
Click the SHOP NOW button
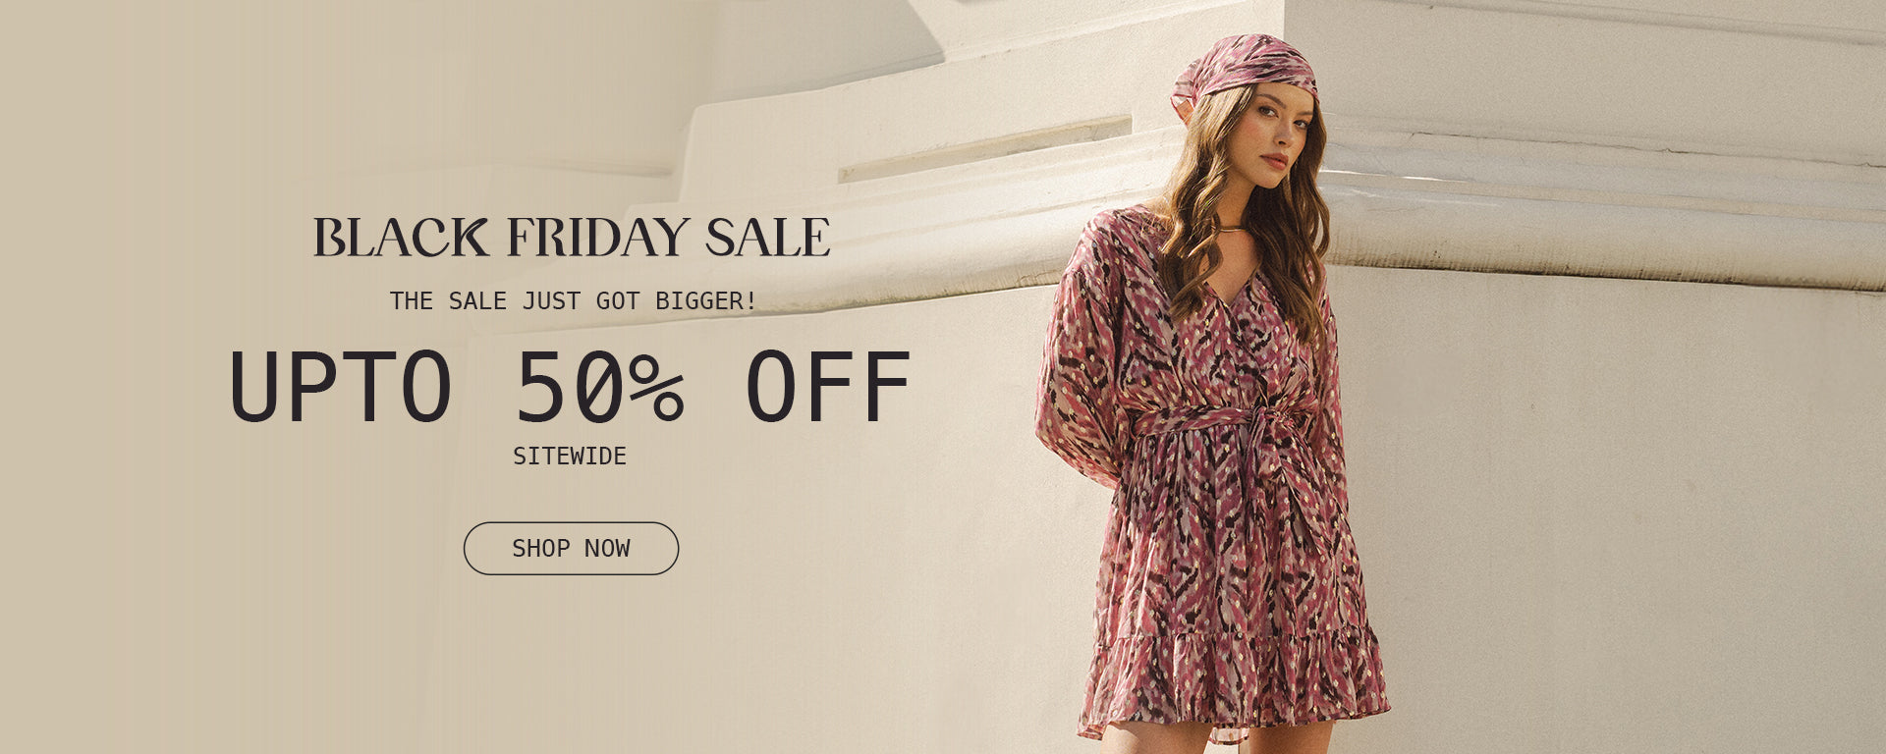571,548
